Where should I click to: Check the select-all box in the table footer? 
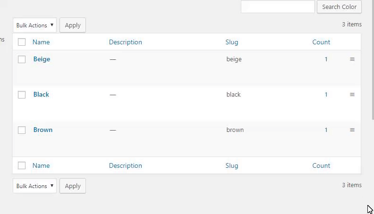22,165
